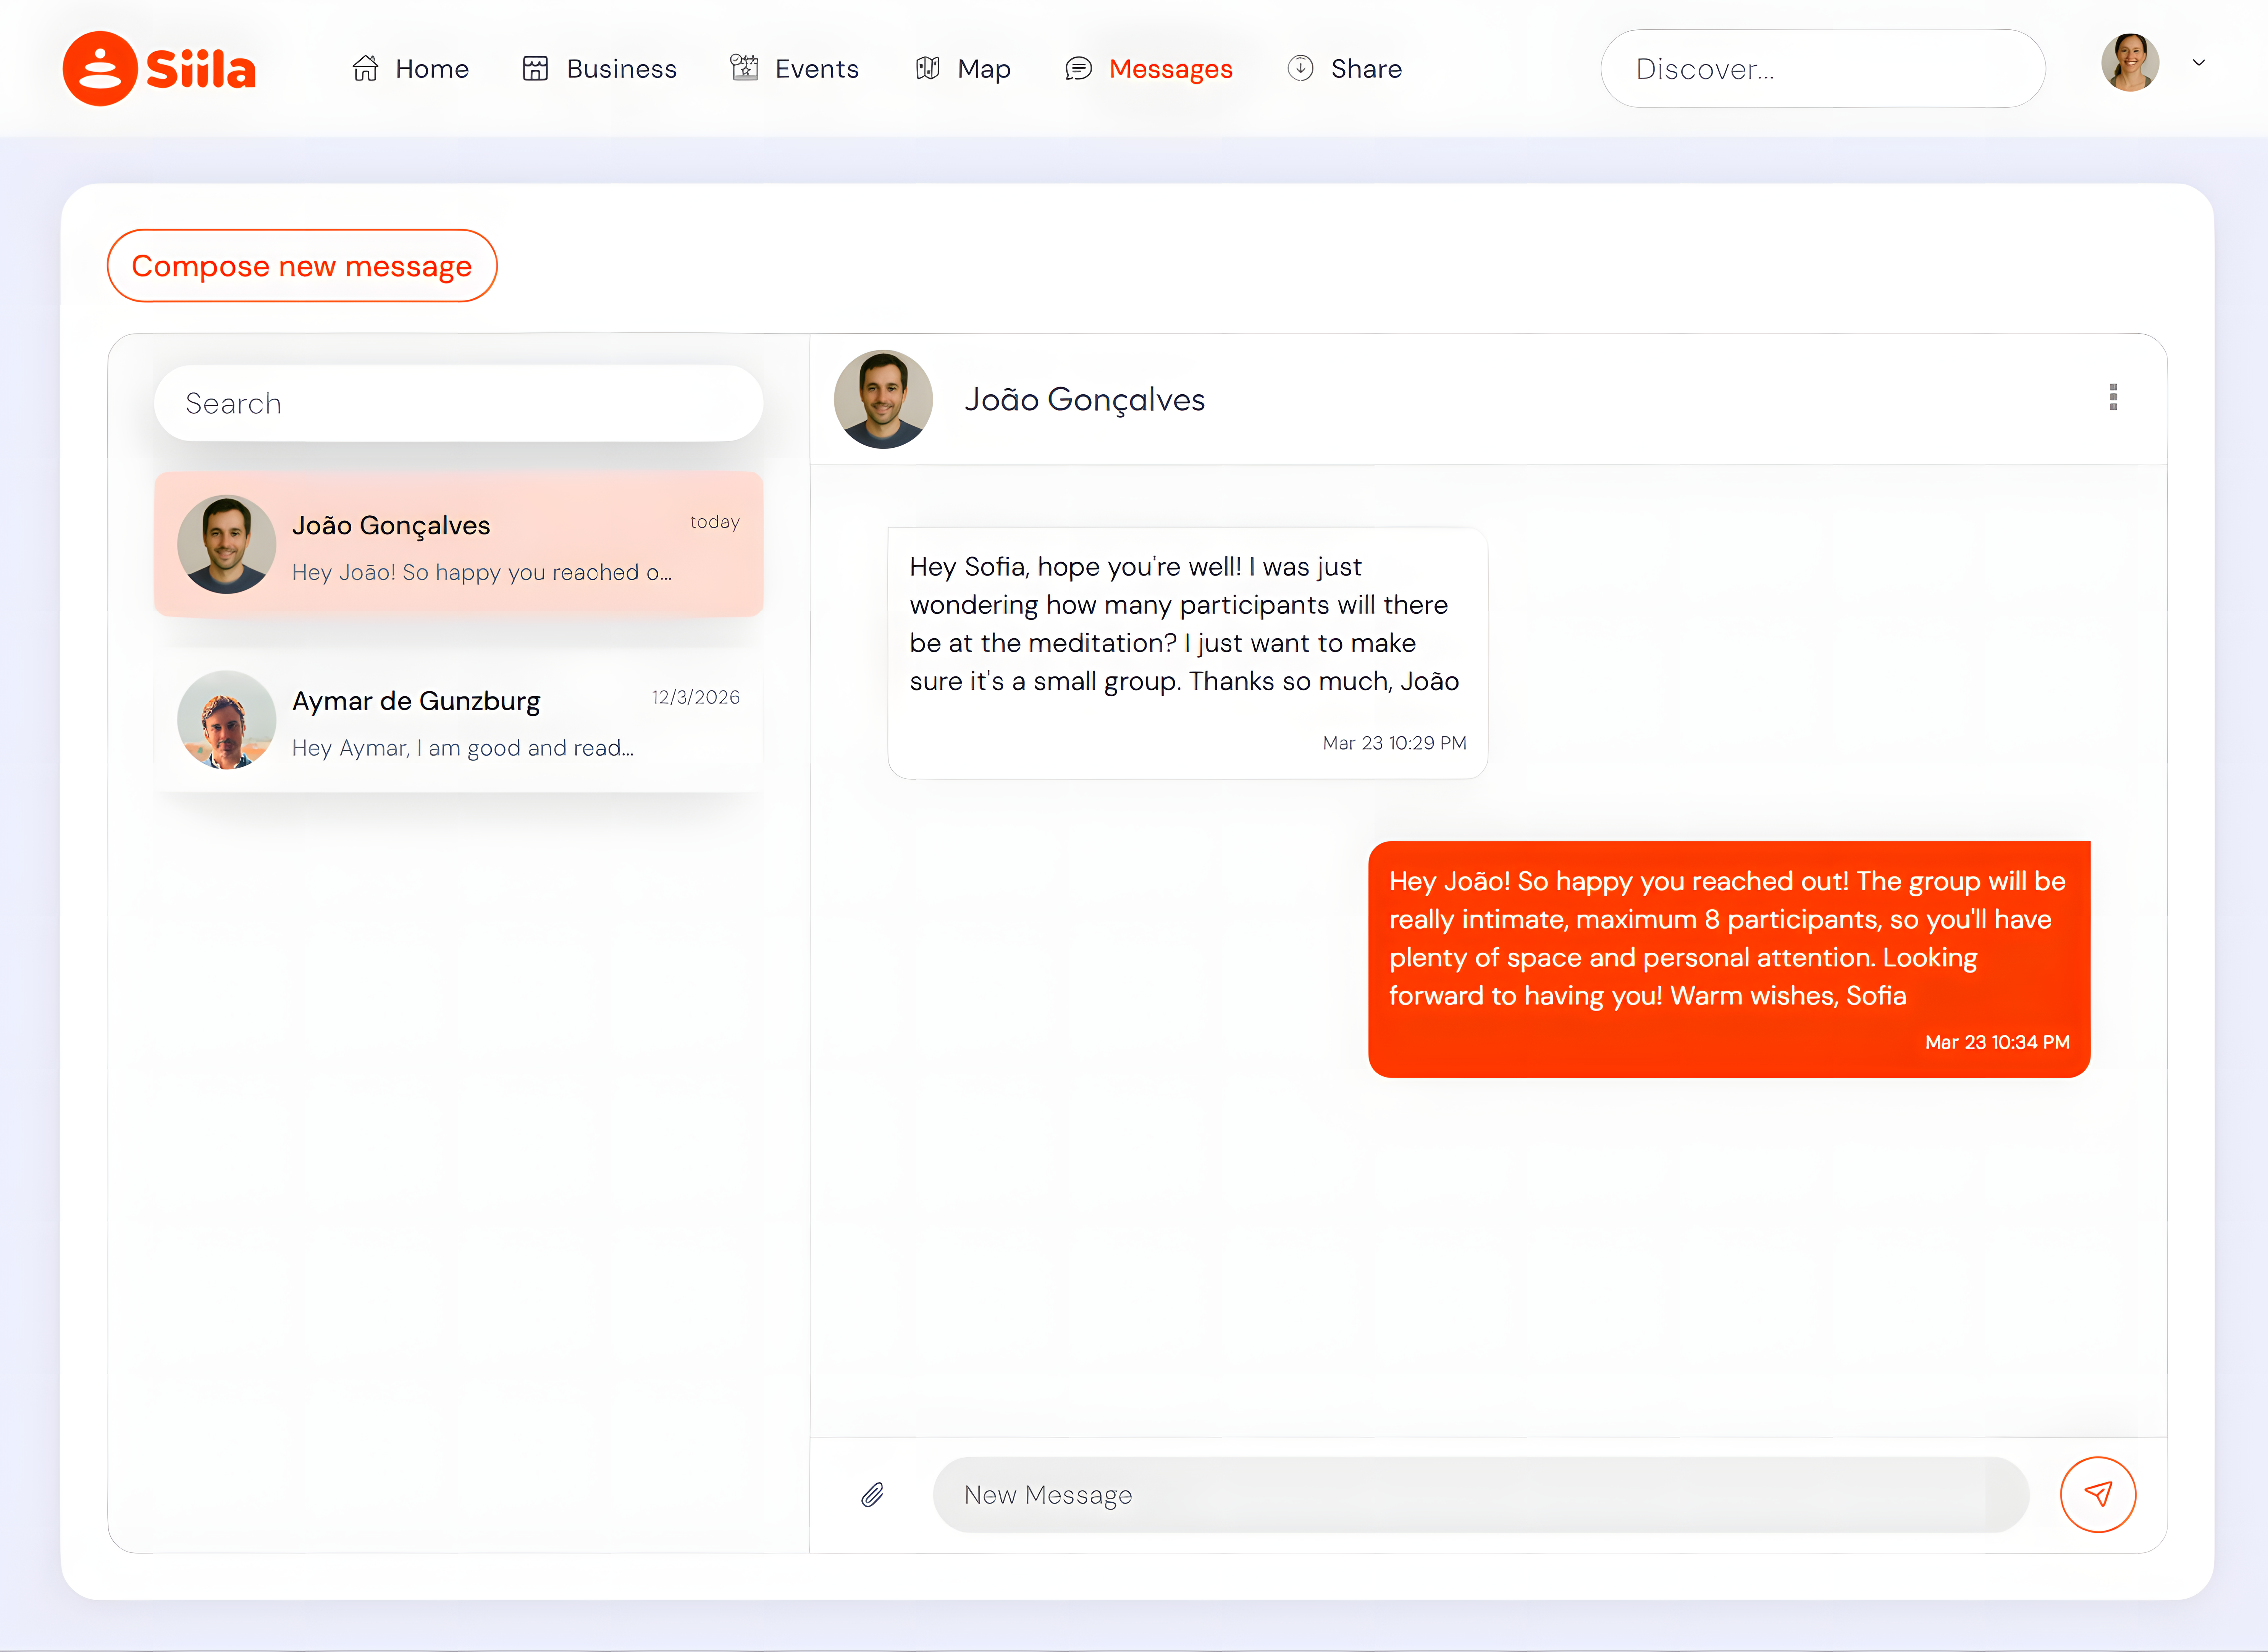
Task: Click preview text 'Hey Aymar, I am good and read...'
Action: [x=462, y=748]
